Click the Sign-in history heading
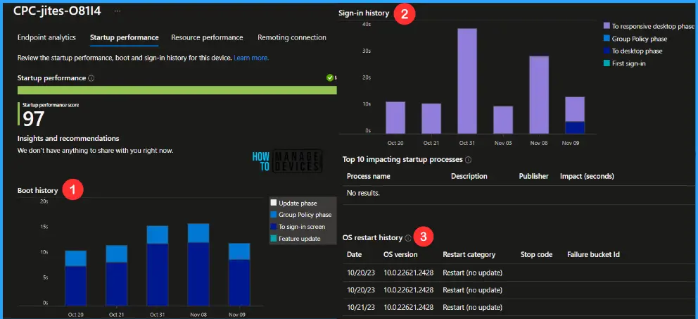Viewport: 698px width, 319px height. 364,13
